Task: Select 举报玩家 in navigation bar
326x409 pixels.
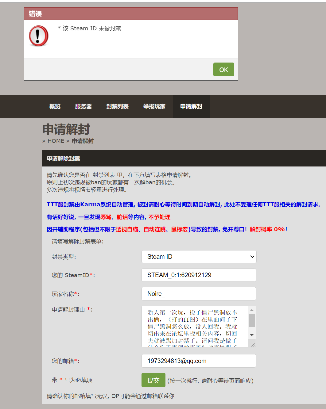Action: [154, 106]
